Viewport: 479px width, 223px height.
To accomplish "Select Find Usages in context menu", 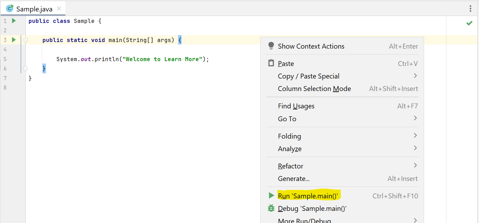I will 342,106.
